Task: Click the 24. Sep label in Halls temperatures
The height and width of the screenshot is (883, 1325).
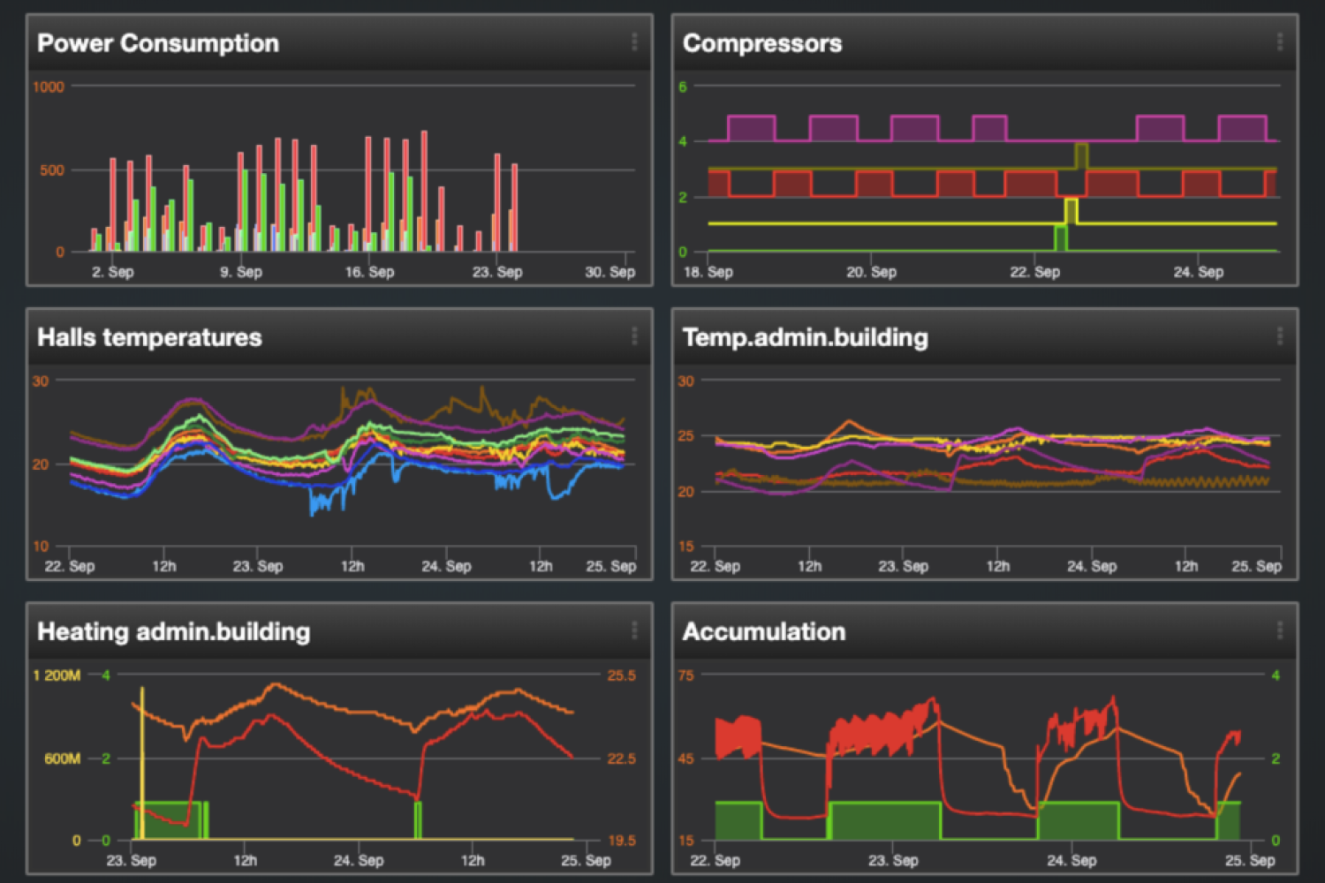Action: pos(446,566)
